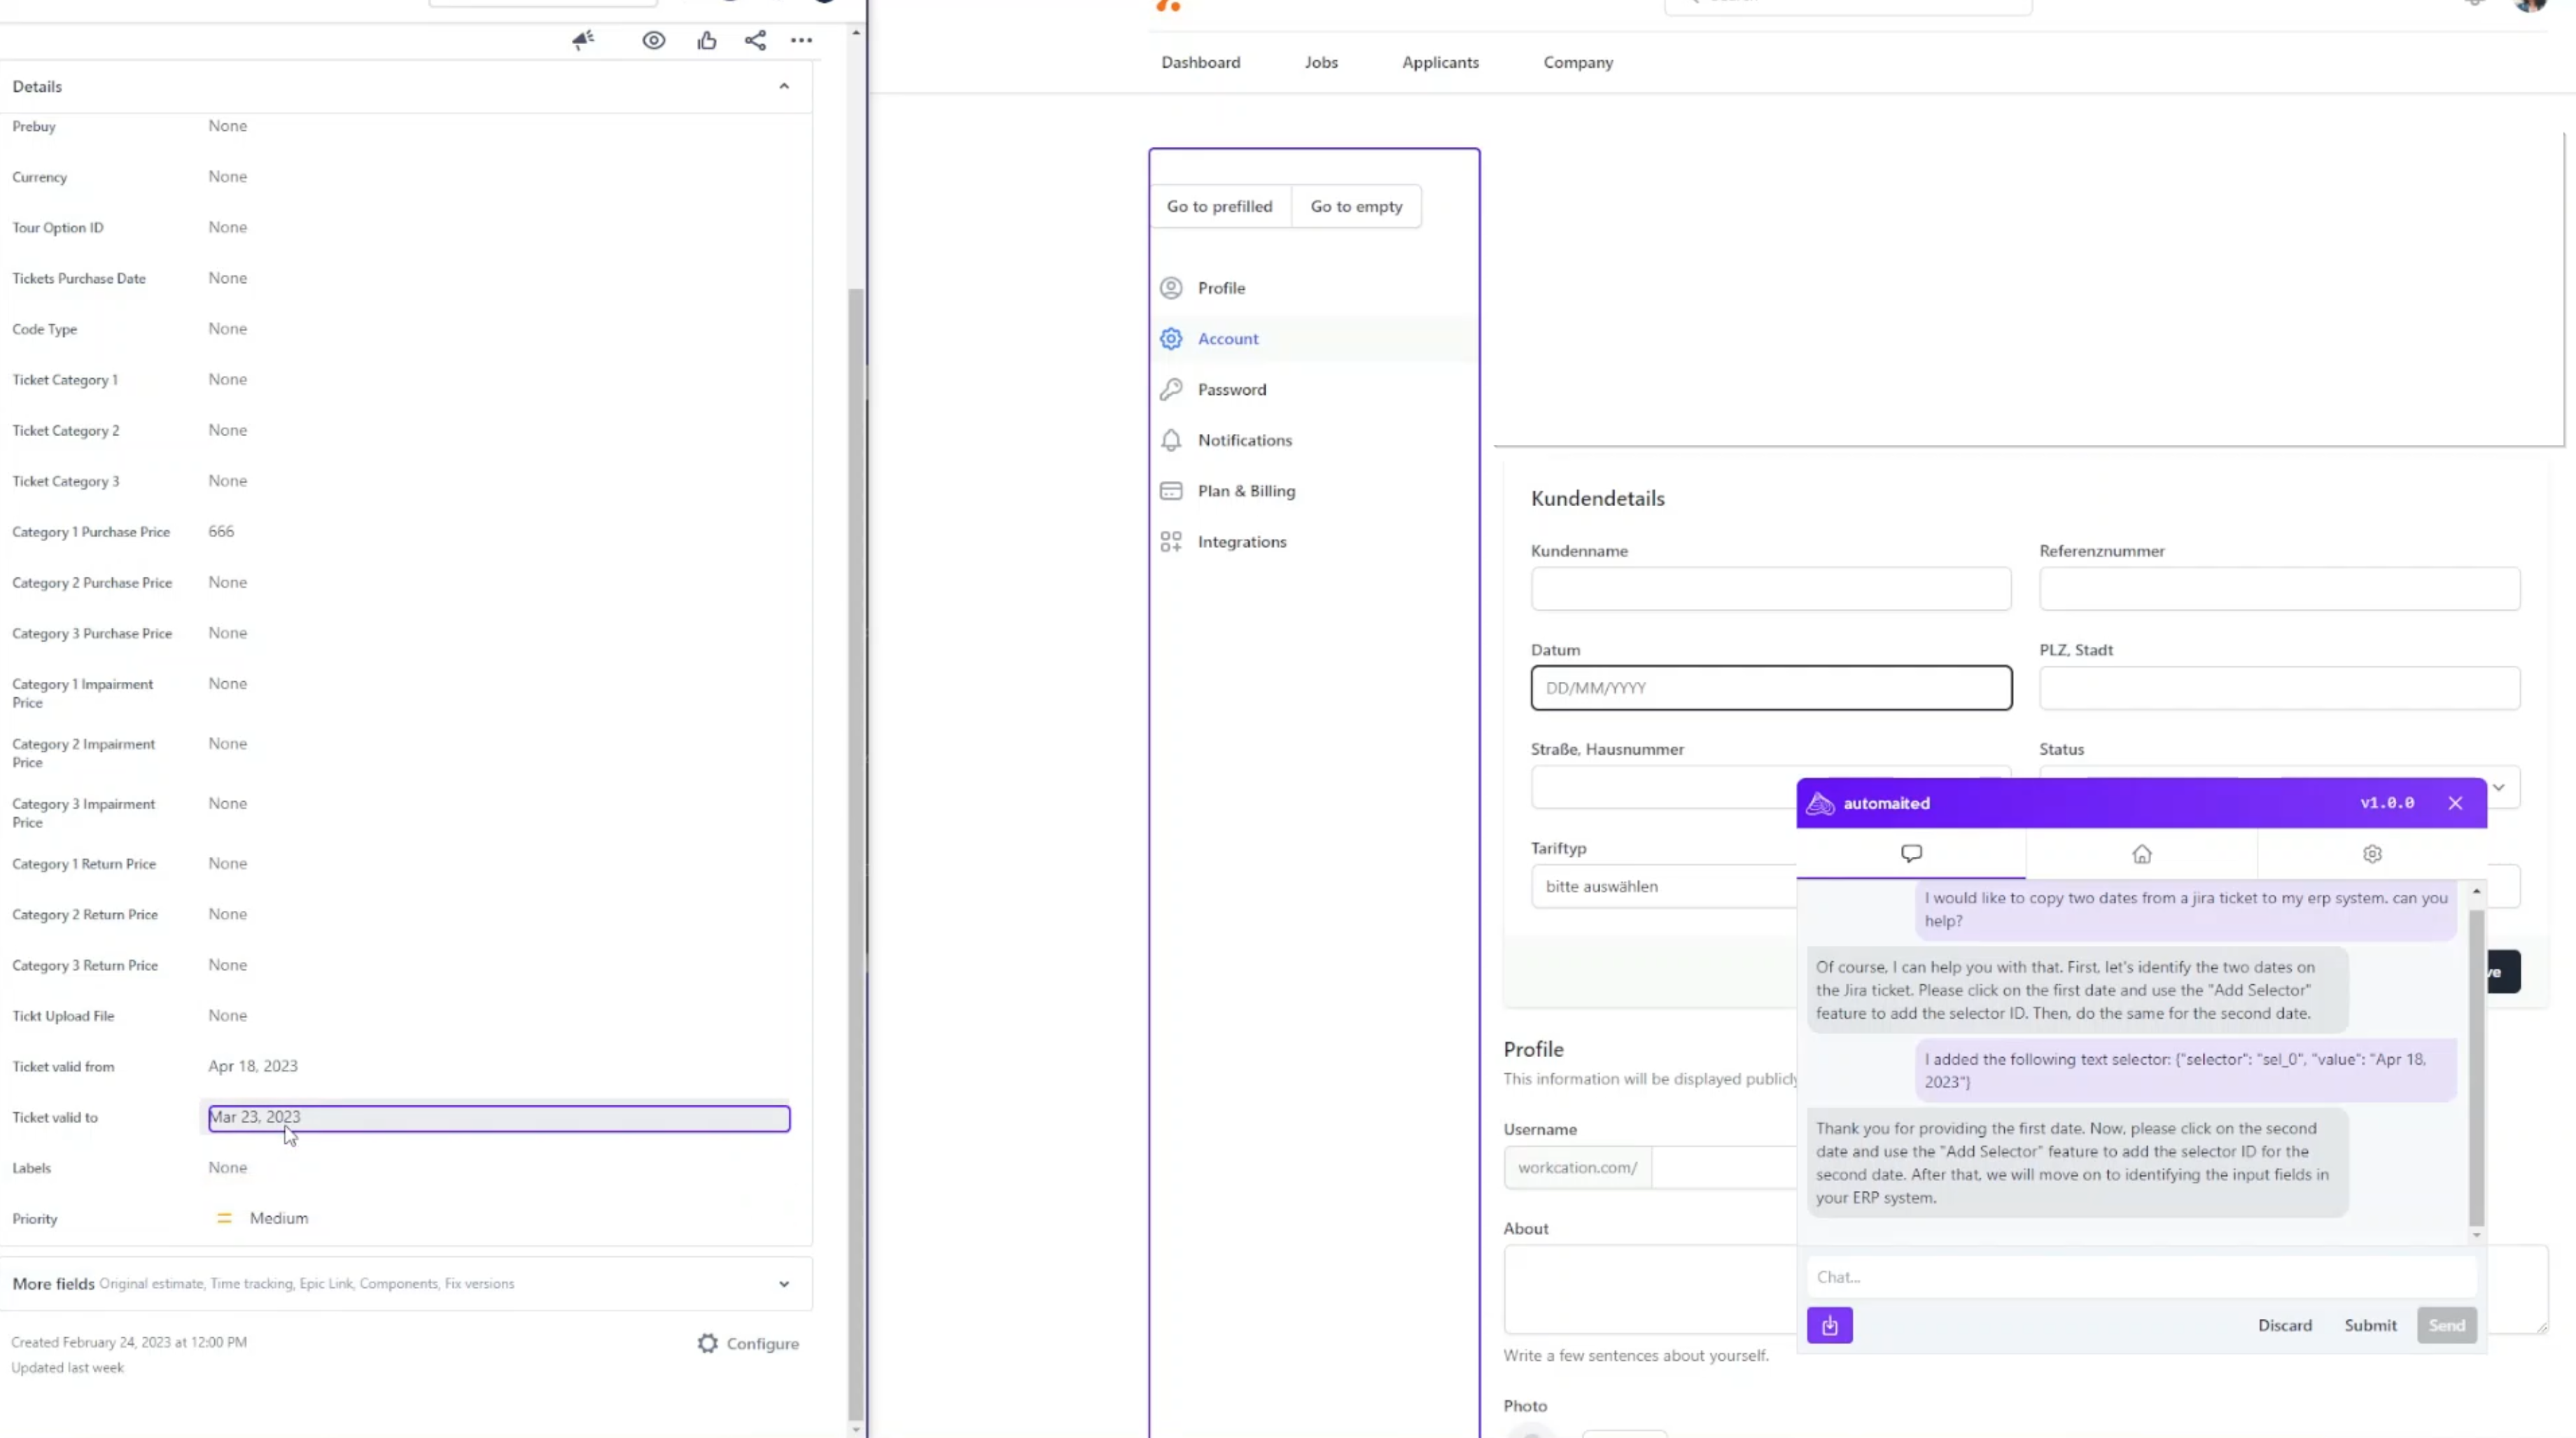The height and width of the screenshot is (1438, 2576).
Task: Select the 'Mar 23, 2023' Ticket valid to field
Action: pyautogui.click(x=499, y=1117)
